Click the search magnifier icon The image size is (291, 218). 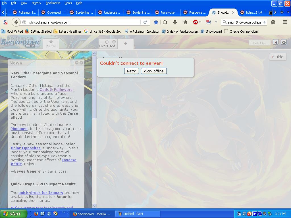[x=225, y=22]
